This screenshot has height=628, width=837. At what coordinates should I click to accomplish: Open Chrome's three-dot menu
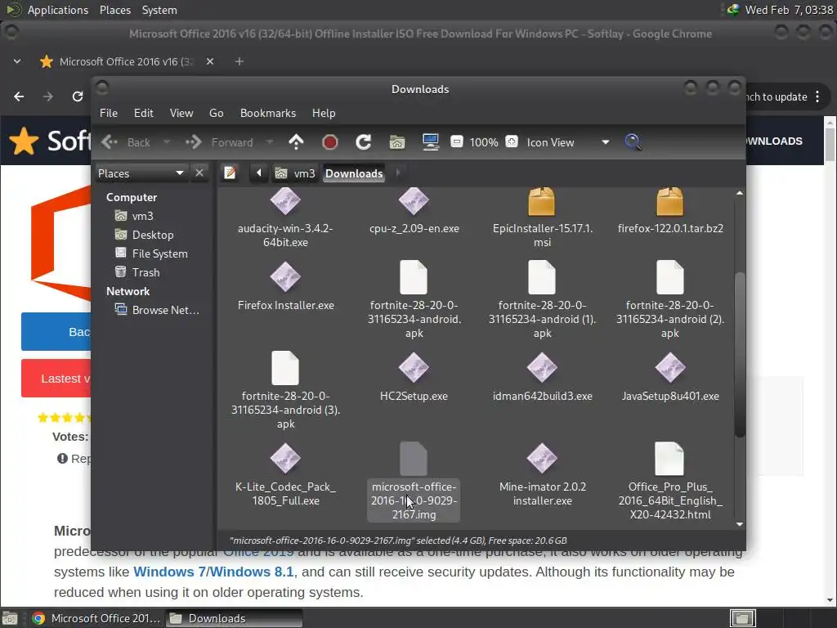pyautogui.click(x=817, y=96)
